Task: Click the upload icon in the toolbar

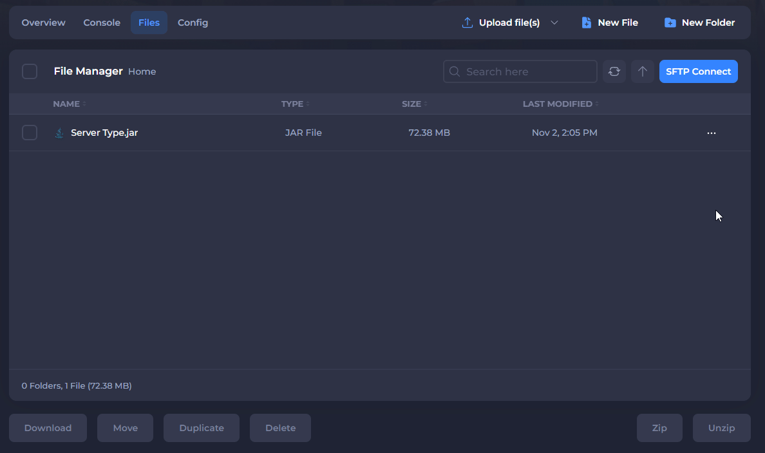Action: pyautogui.click(x=467, y=23)
